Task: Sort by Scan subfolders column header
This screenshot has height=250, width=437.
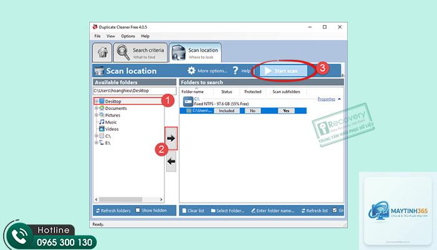Action: [x=286, y=91]
